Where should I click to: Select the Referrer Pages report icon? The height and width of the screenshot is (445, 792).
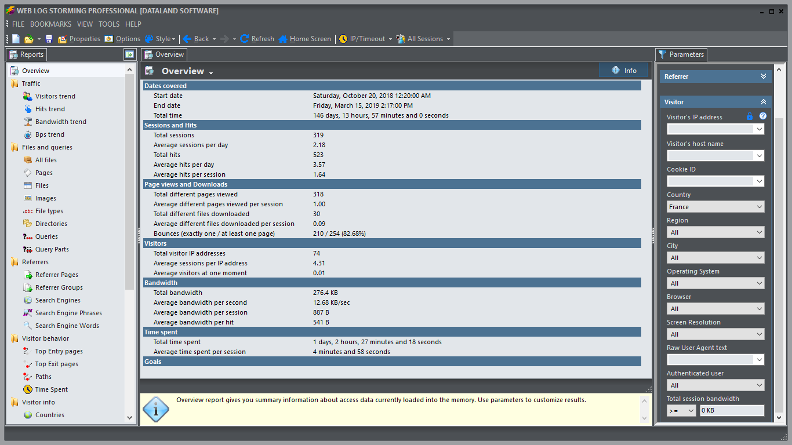pos(28,275)
